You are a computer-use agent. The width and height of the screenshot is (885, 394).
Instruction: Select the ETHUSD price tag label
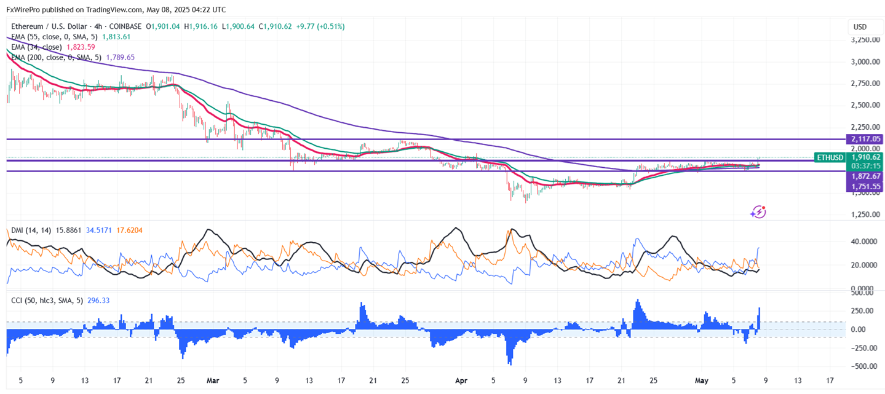pyautogui.click(x=829, y=157)
